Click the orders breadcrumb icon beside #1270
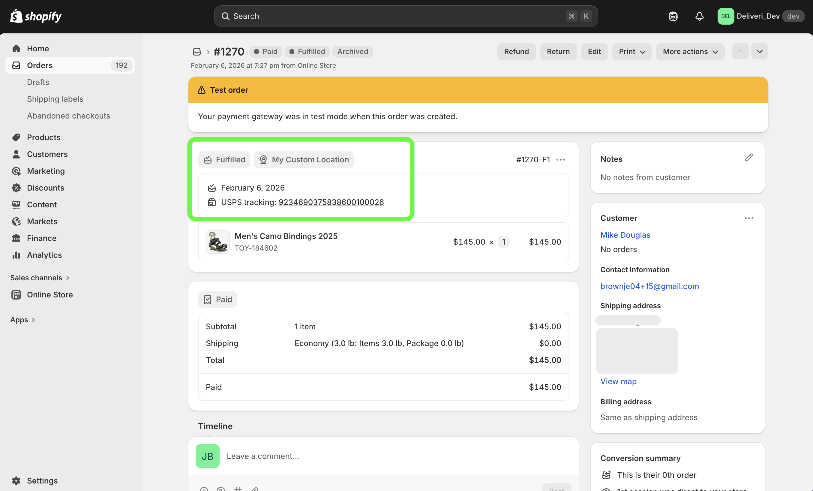The image size is (813, 491). pos(197,52)
